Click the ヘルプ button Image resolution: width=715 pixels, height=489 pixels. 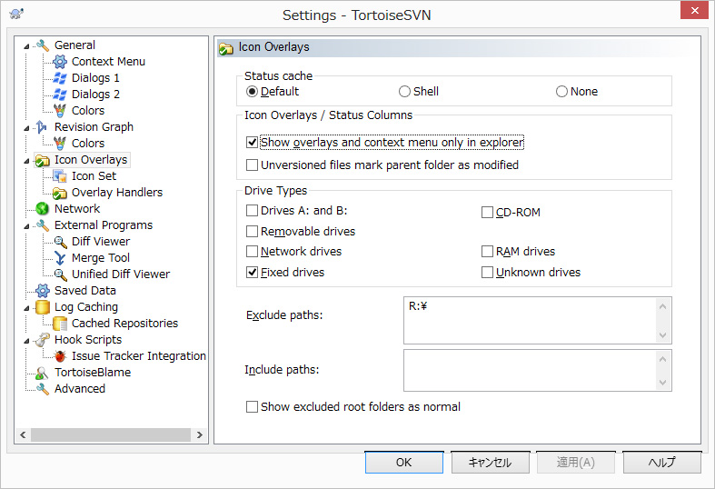click(x=662, y=462)
